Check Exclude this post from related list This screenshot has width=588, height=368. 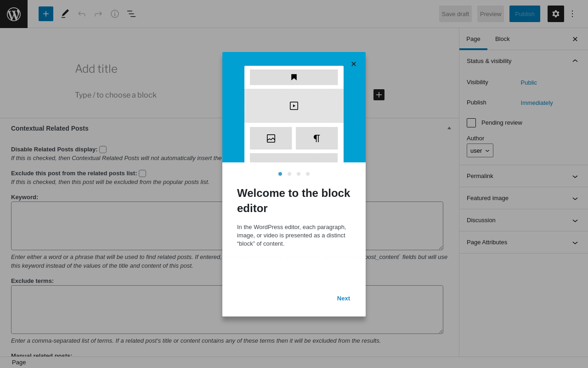142,173
